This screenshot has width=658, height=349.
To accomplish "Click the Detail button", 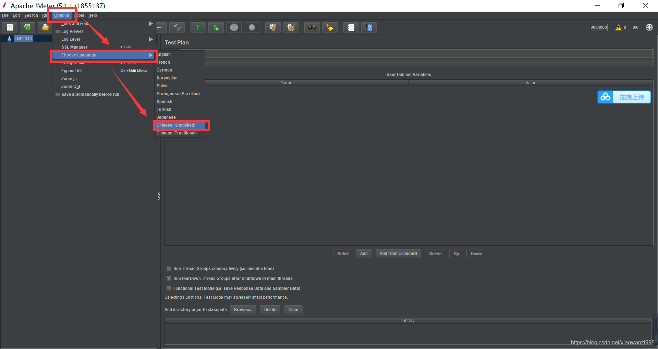I will (x=343, y=254).
